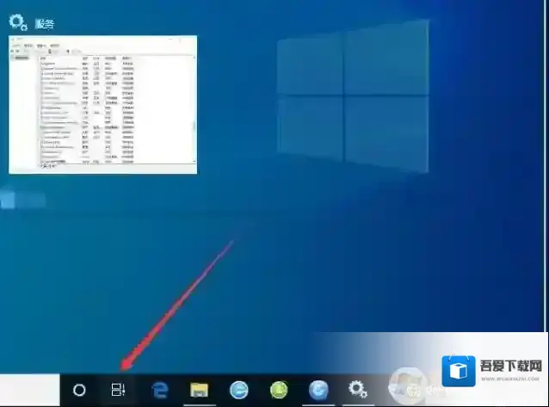The width and height of the screenshot is (549, 407).
Task: Launch Microsoft Edge from the taskbar
Action: tap(160, 390)
